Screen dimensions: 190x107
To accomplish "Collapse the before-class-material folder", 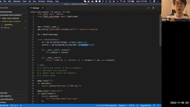I will coord(11,21).
